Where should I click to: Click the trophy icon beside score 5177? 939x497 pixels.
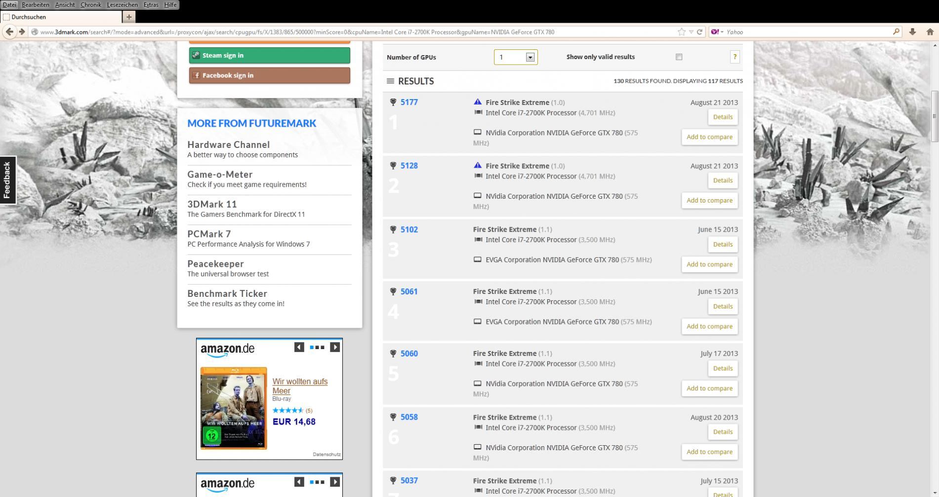pos(393,102)
